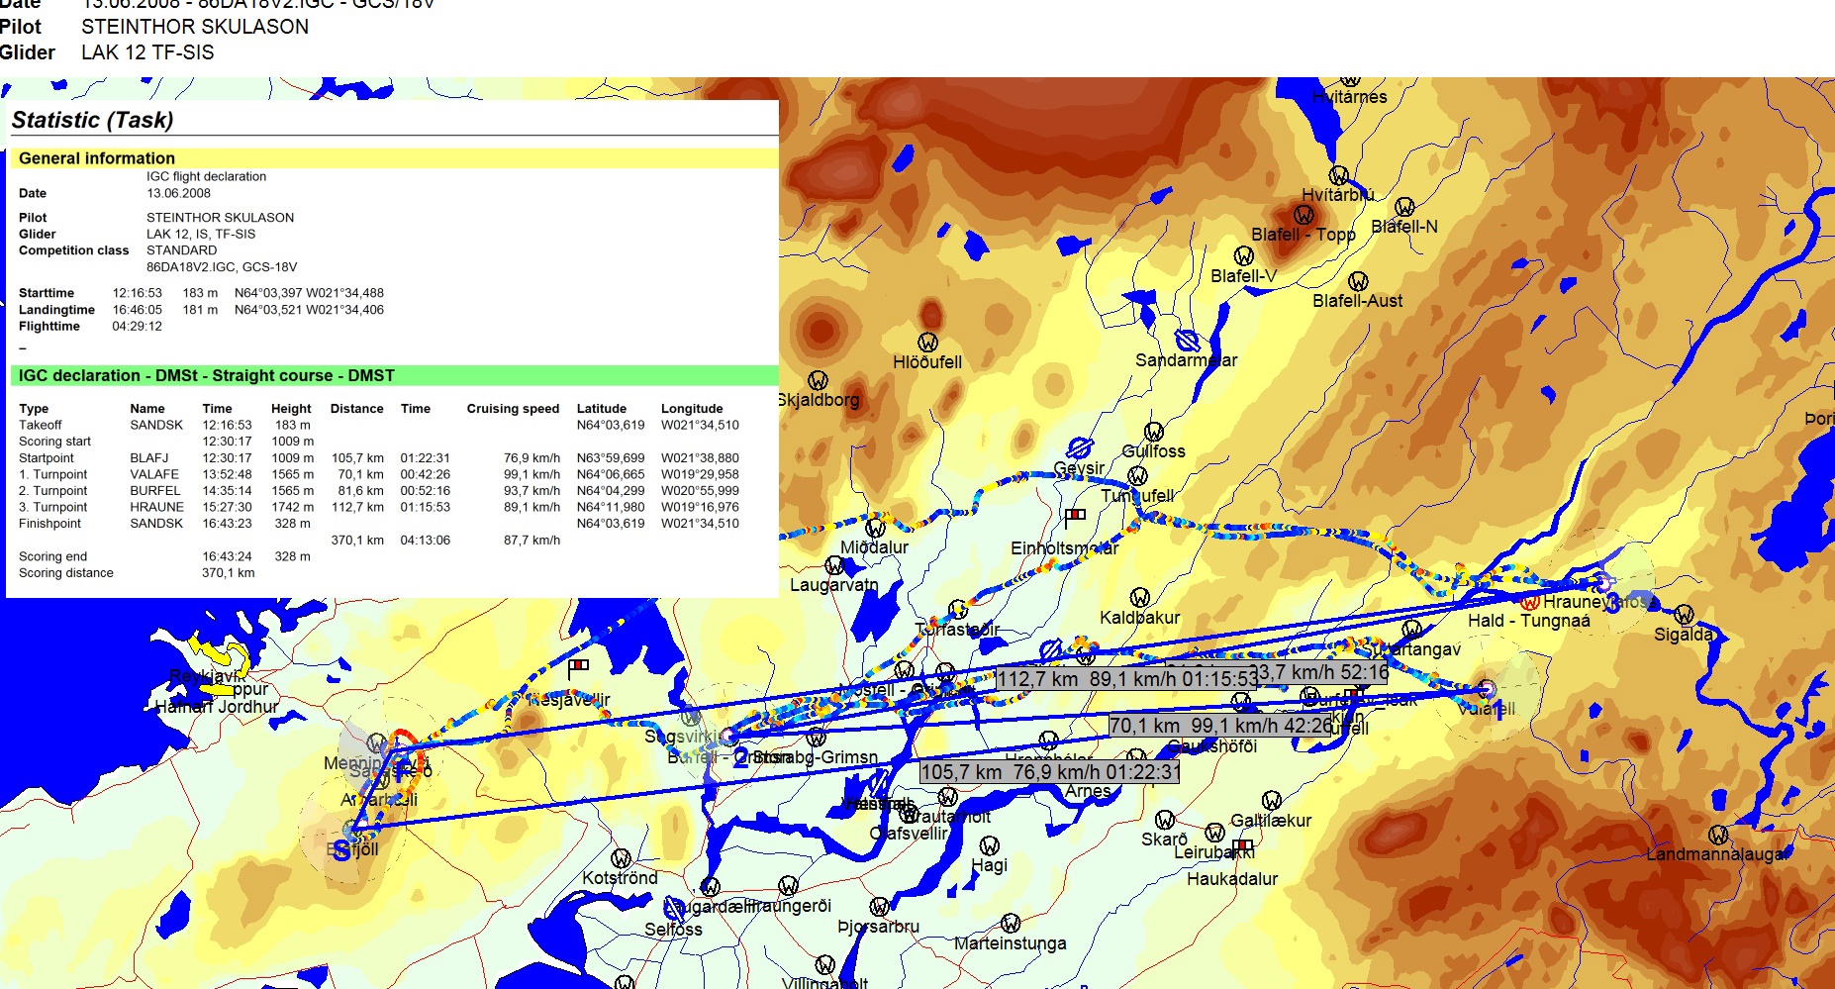
Task: Click the Hvítárbrú waypoint marker
Action: pyautogui.click(x=1338, y=175)
